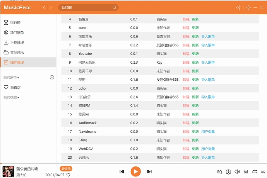
Task: Uninstall the Youtube plugin
Action: 186,54
